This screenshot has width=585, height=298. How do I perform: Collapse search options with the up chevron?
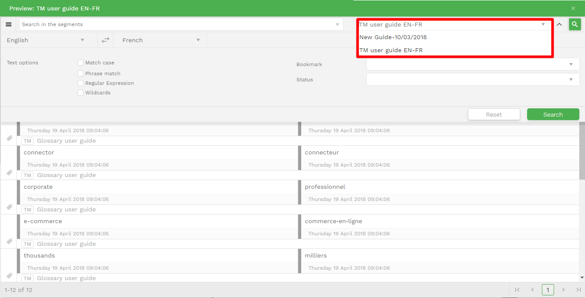(x=560, y=24)
